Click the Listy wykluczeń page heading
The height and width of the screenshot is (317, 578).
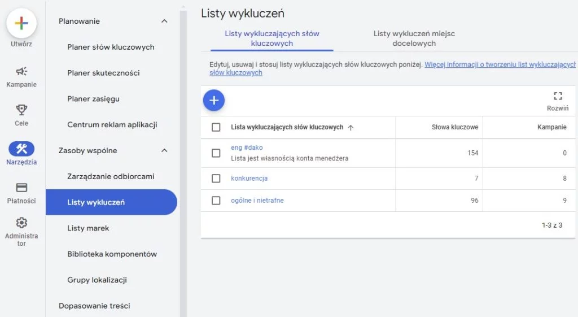(243, 14)
